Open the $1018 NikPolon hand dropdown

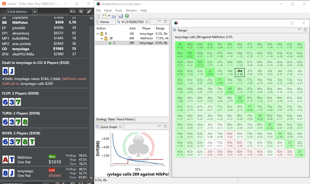pyautogui.click(x=35, y=12)
